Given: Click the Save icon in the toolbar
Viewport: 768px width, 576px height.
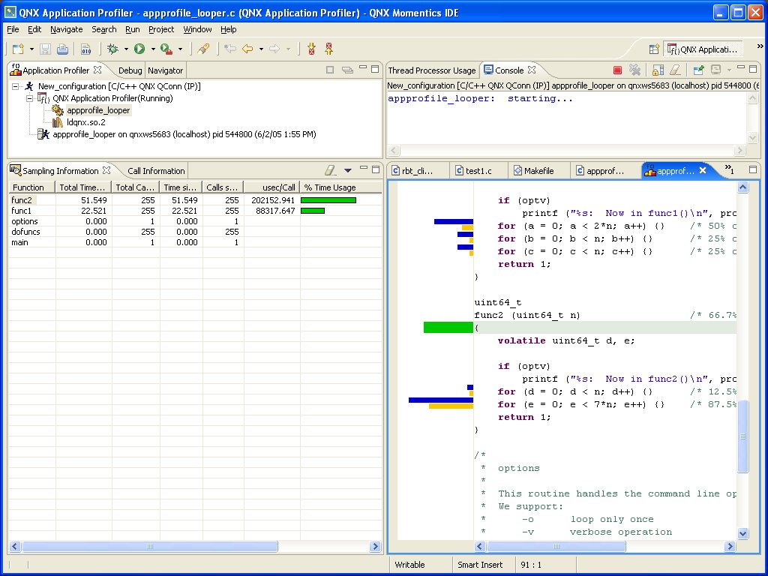Looking at the screenshot, I should pyautogui.click(x=44, y=49).
